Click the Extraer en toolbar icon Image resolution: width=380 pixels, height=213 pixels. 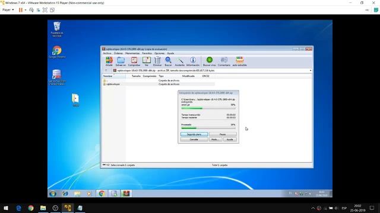pos(121,62)
